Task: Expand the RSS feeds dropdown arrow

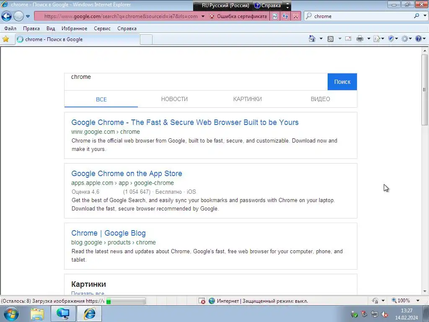Action: click(340, 39)
